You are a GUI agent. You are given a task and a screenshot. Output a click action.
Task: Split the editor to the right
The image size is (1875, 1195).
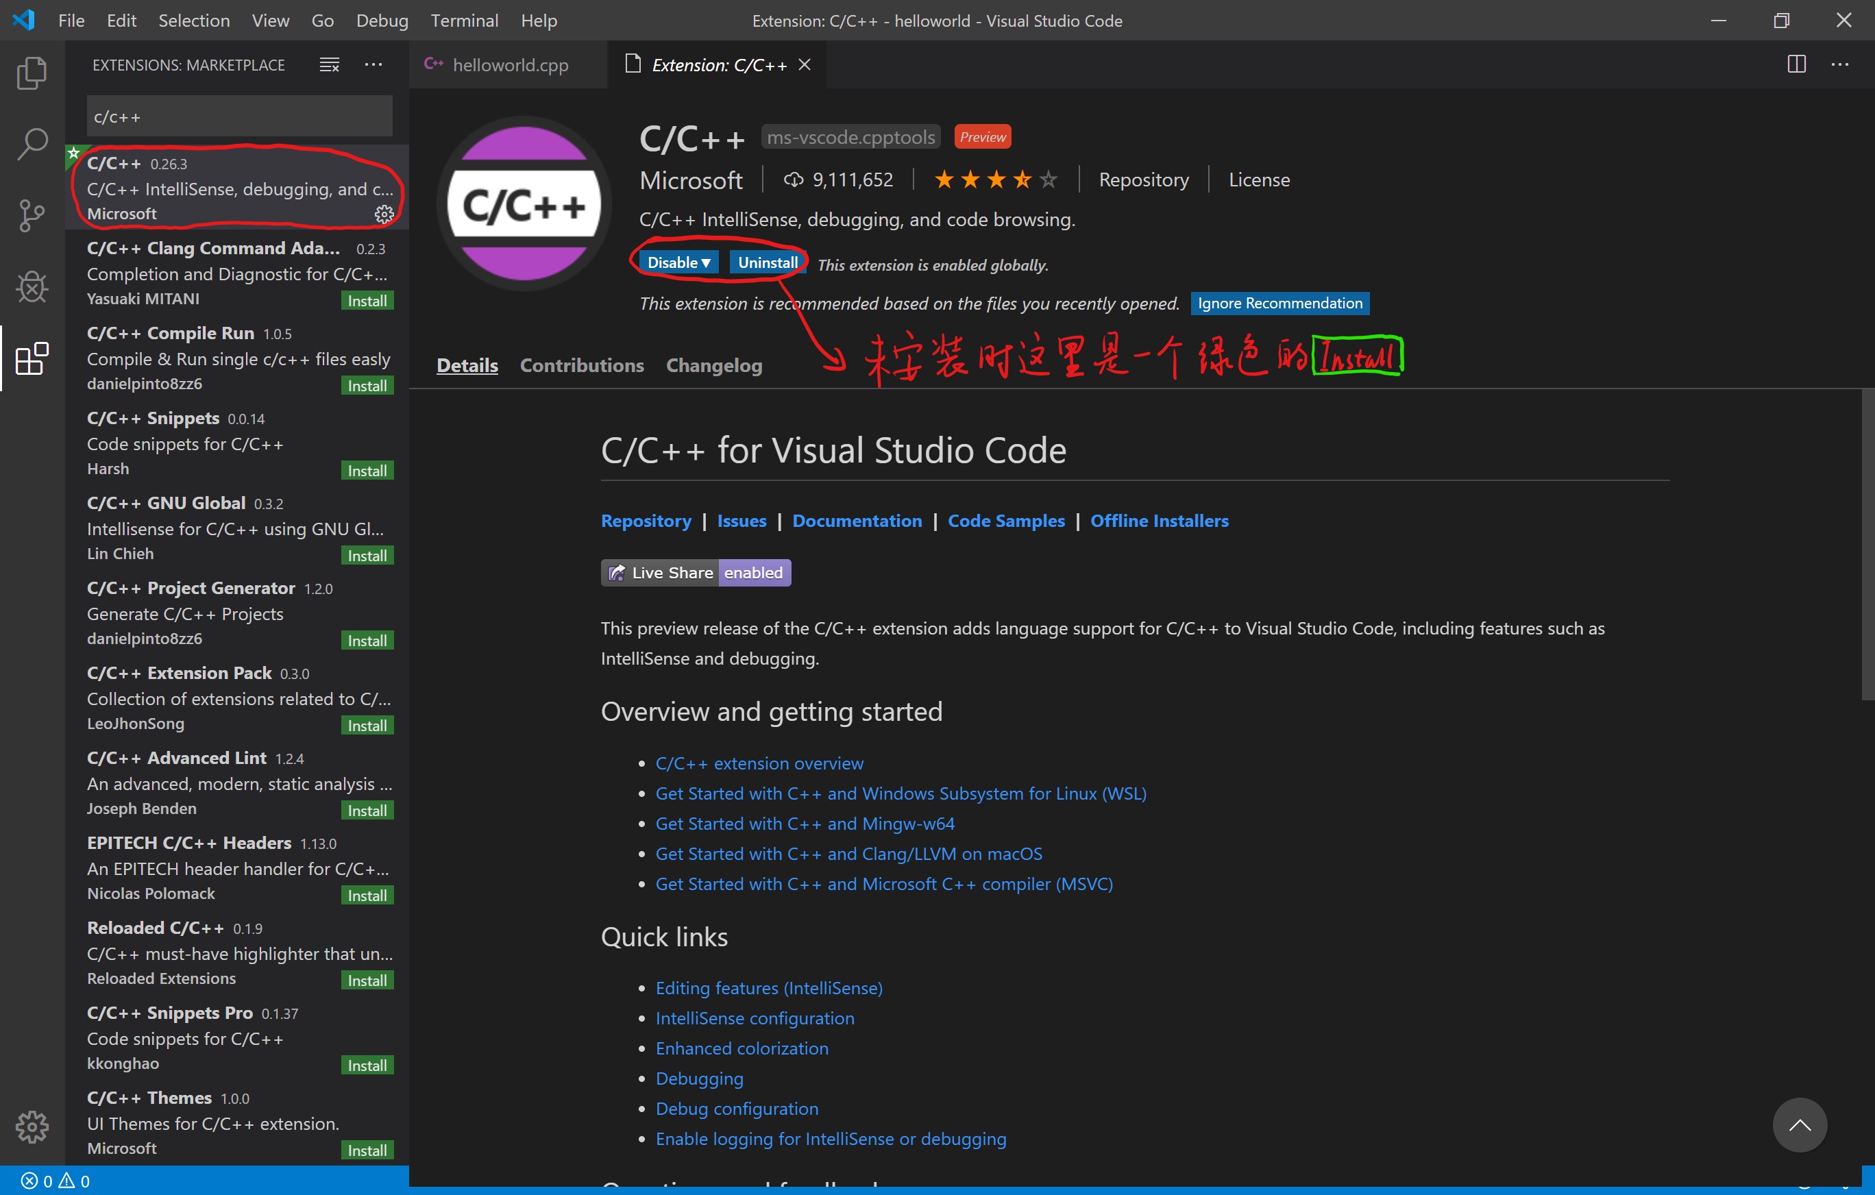[1796, 64]
